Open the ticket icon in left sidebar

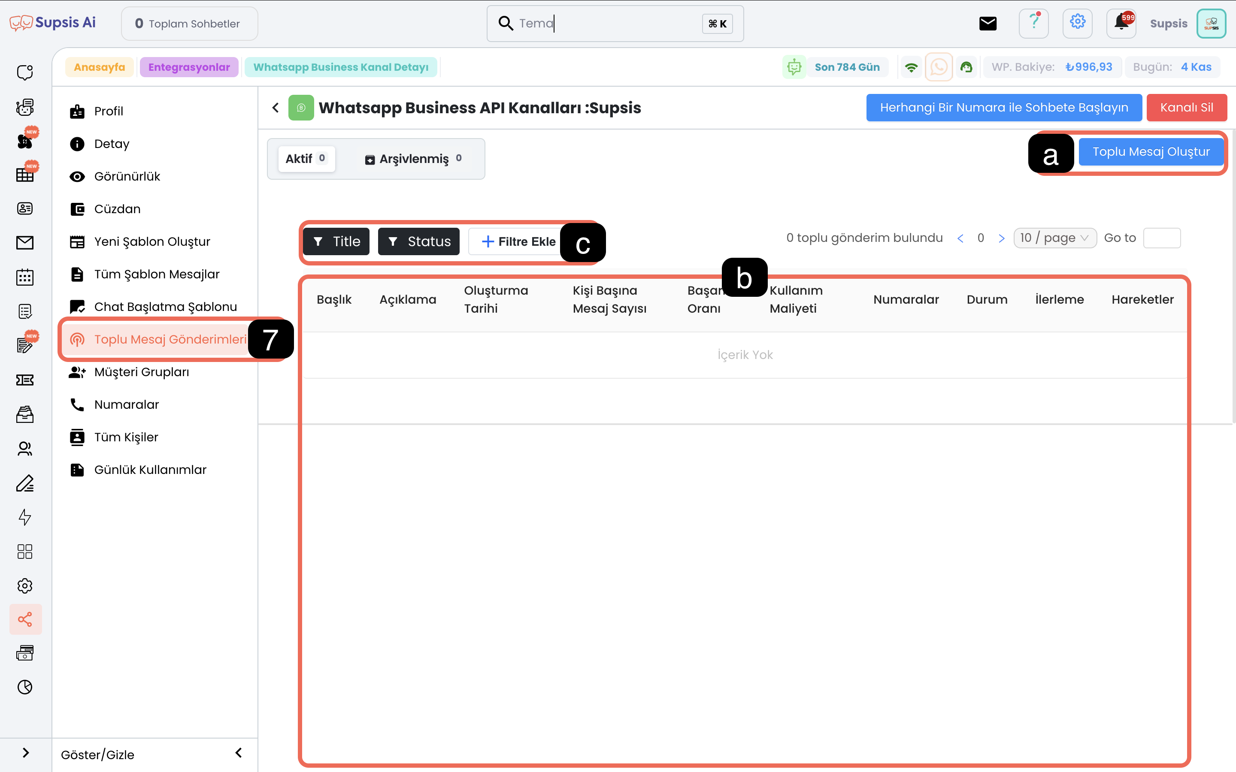coord(24,380)
